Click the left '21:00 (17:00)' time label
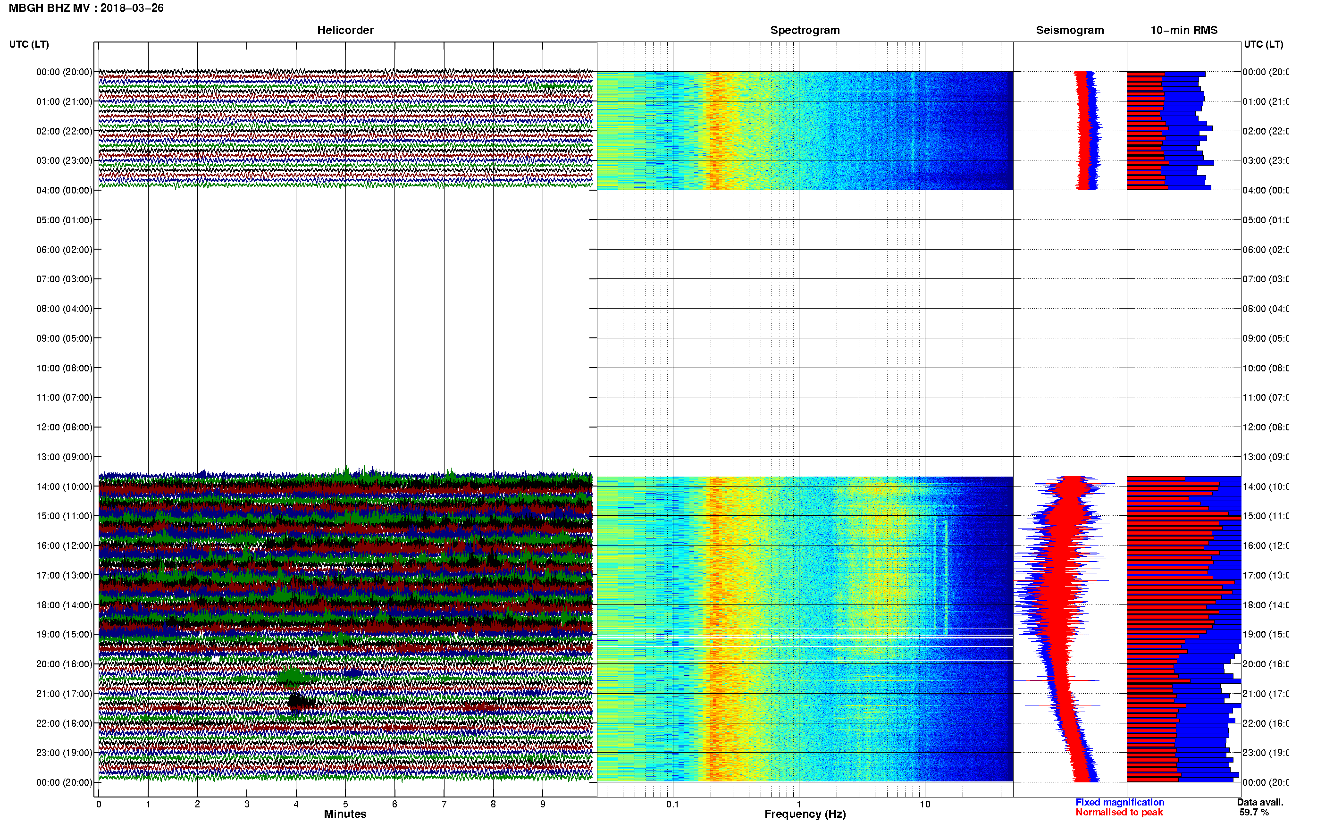Image resolution: width=1342 pixels, height=839 pixels. pos(64,694)
